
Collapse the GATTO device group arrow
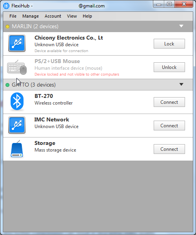tap(181, 84)
